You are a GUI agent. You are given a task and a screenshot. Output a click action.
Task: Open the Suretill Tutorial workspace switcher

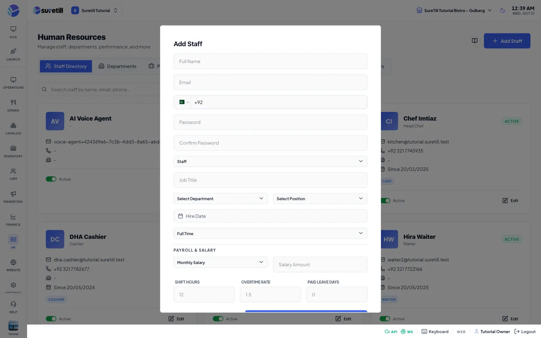click(95, 11)
